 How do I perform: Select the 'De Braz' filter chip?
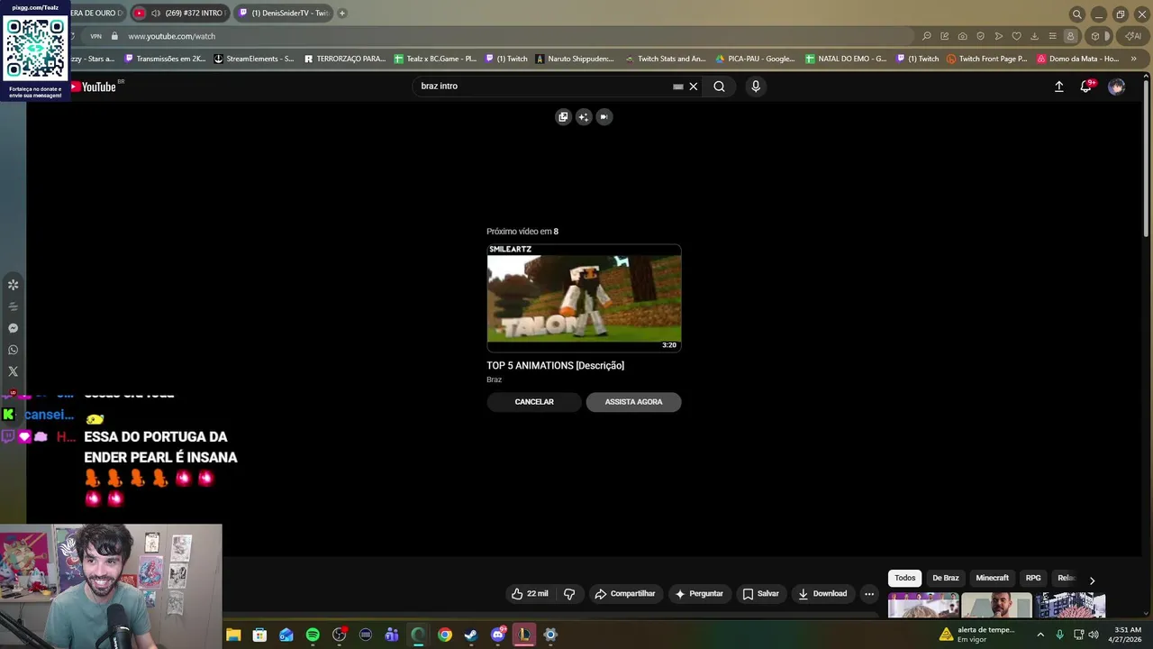946,578
